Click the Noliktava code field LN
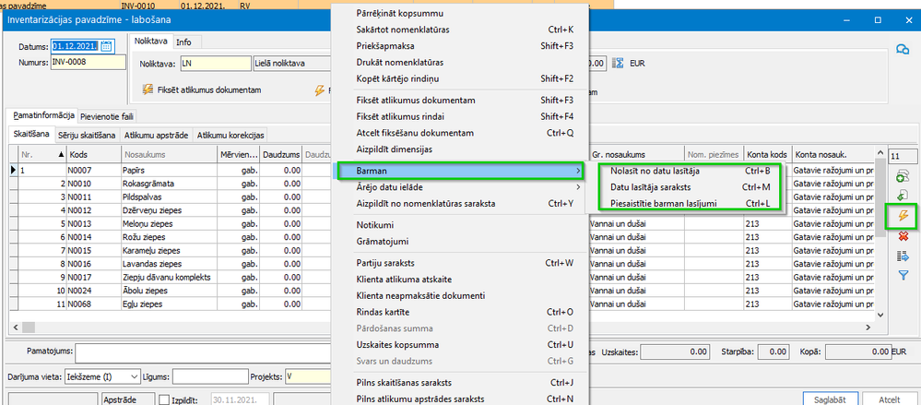This screenshot has width=921, height=405. tap(215, 63)
